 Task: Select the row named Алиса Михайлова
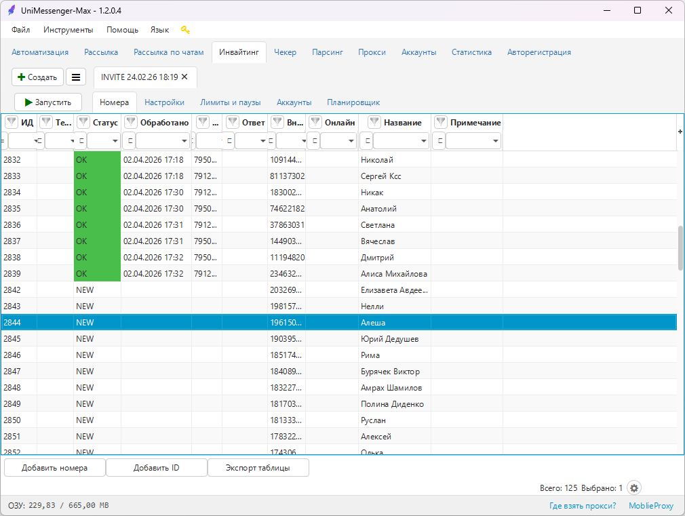(339, 273)
